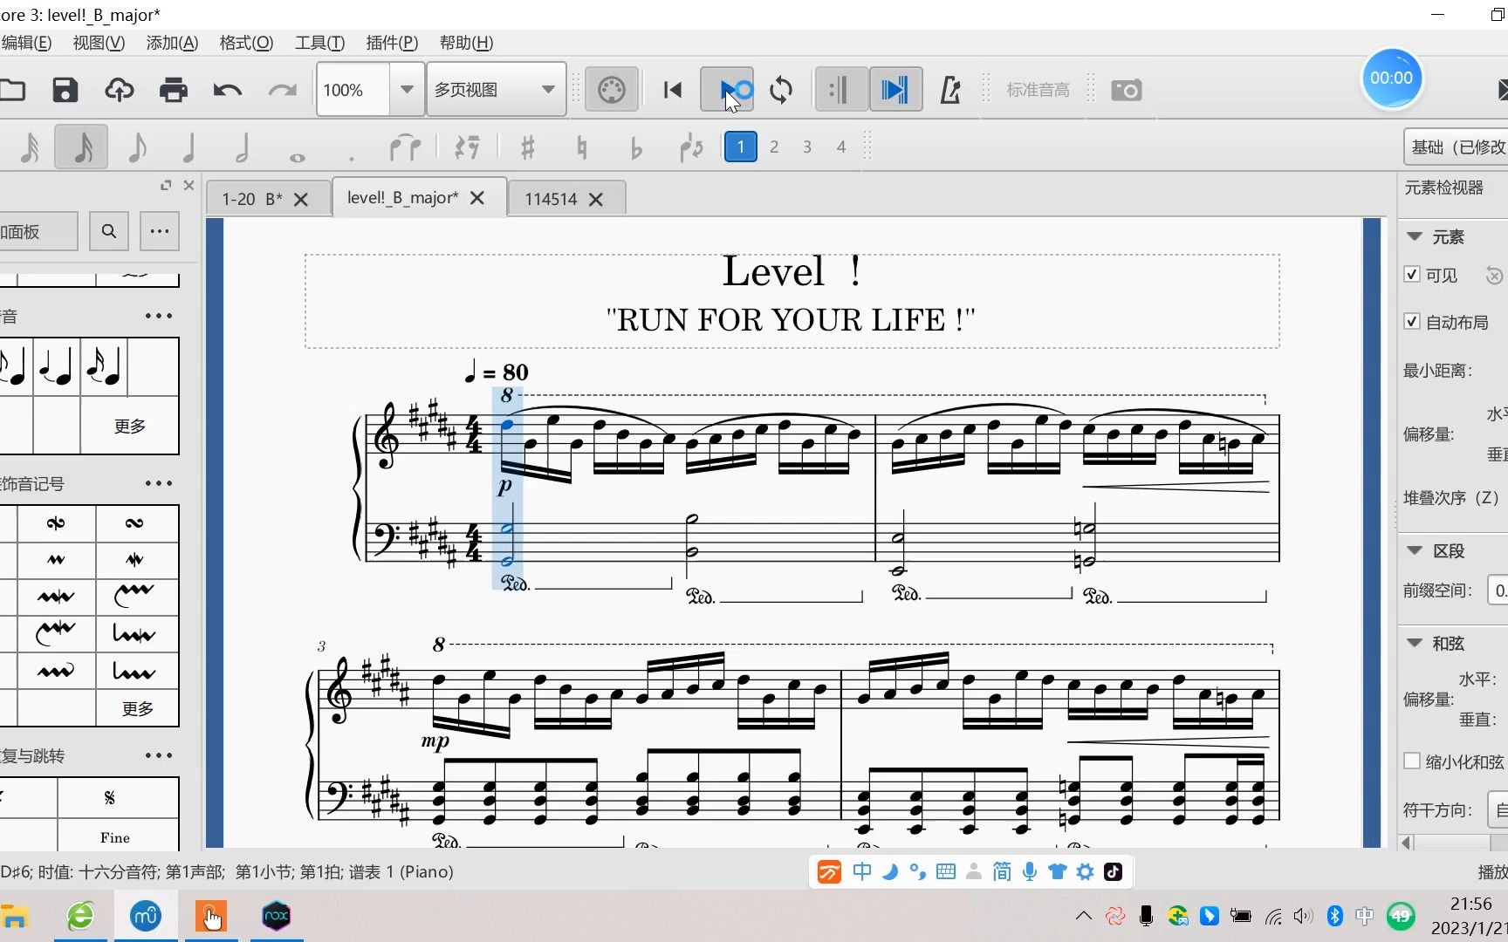Open the Help menu
The width and height of the screenshot is (1508, 942).
[x=466, y=43]
